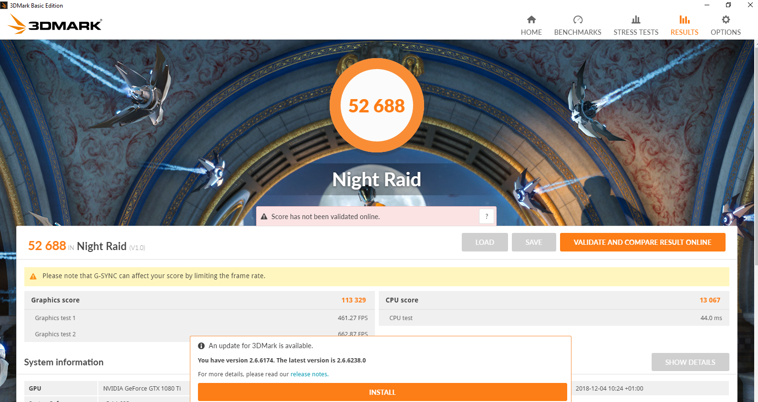
Task: Click the SAVE button
Action: [534, 242]
